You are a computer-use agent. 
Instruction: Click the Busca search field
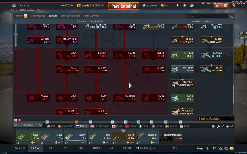(x=207, y=16)
